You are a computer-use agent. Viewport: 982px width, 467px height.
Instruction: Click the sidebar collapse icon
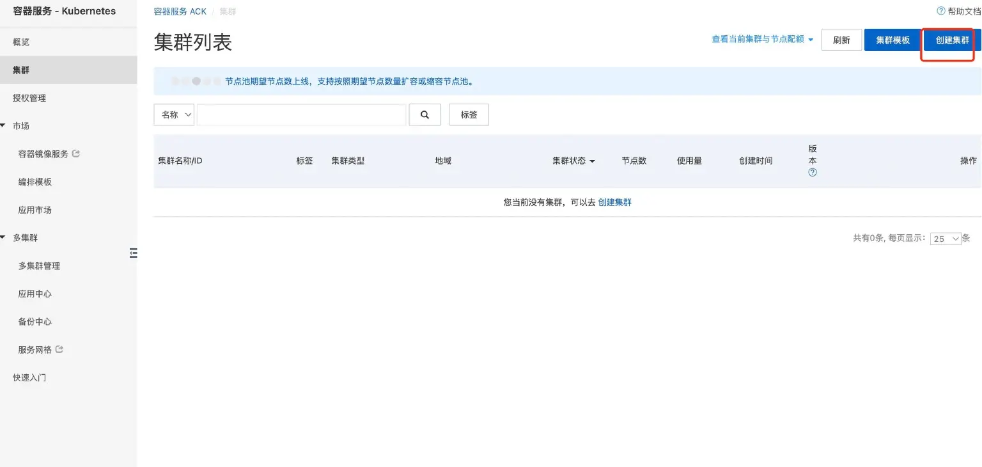[134, 253]
